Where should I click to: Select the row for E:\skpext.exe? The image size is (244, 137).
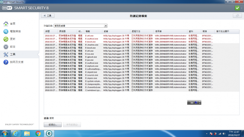[142, 72]
